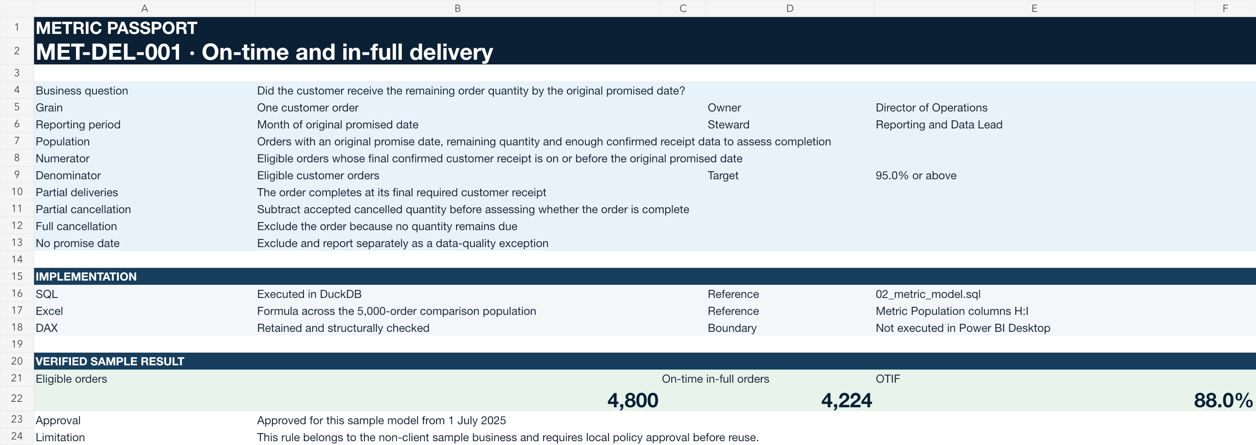Viewport: 1256px width, 445px height.
Task: Select row 22 header
Action: point(17,398)
